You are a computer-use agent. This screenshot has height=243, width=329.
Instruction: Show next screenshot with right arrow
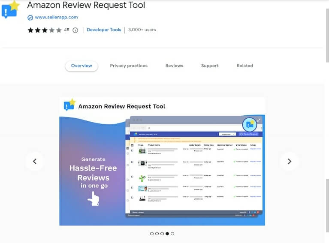click(290, 161)
